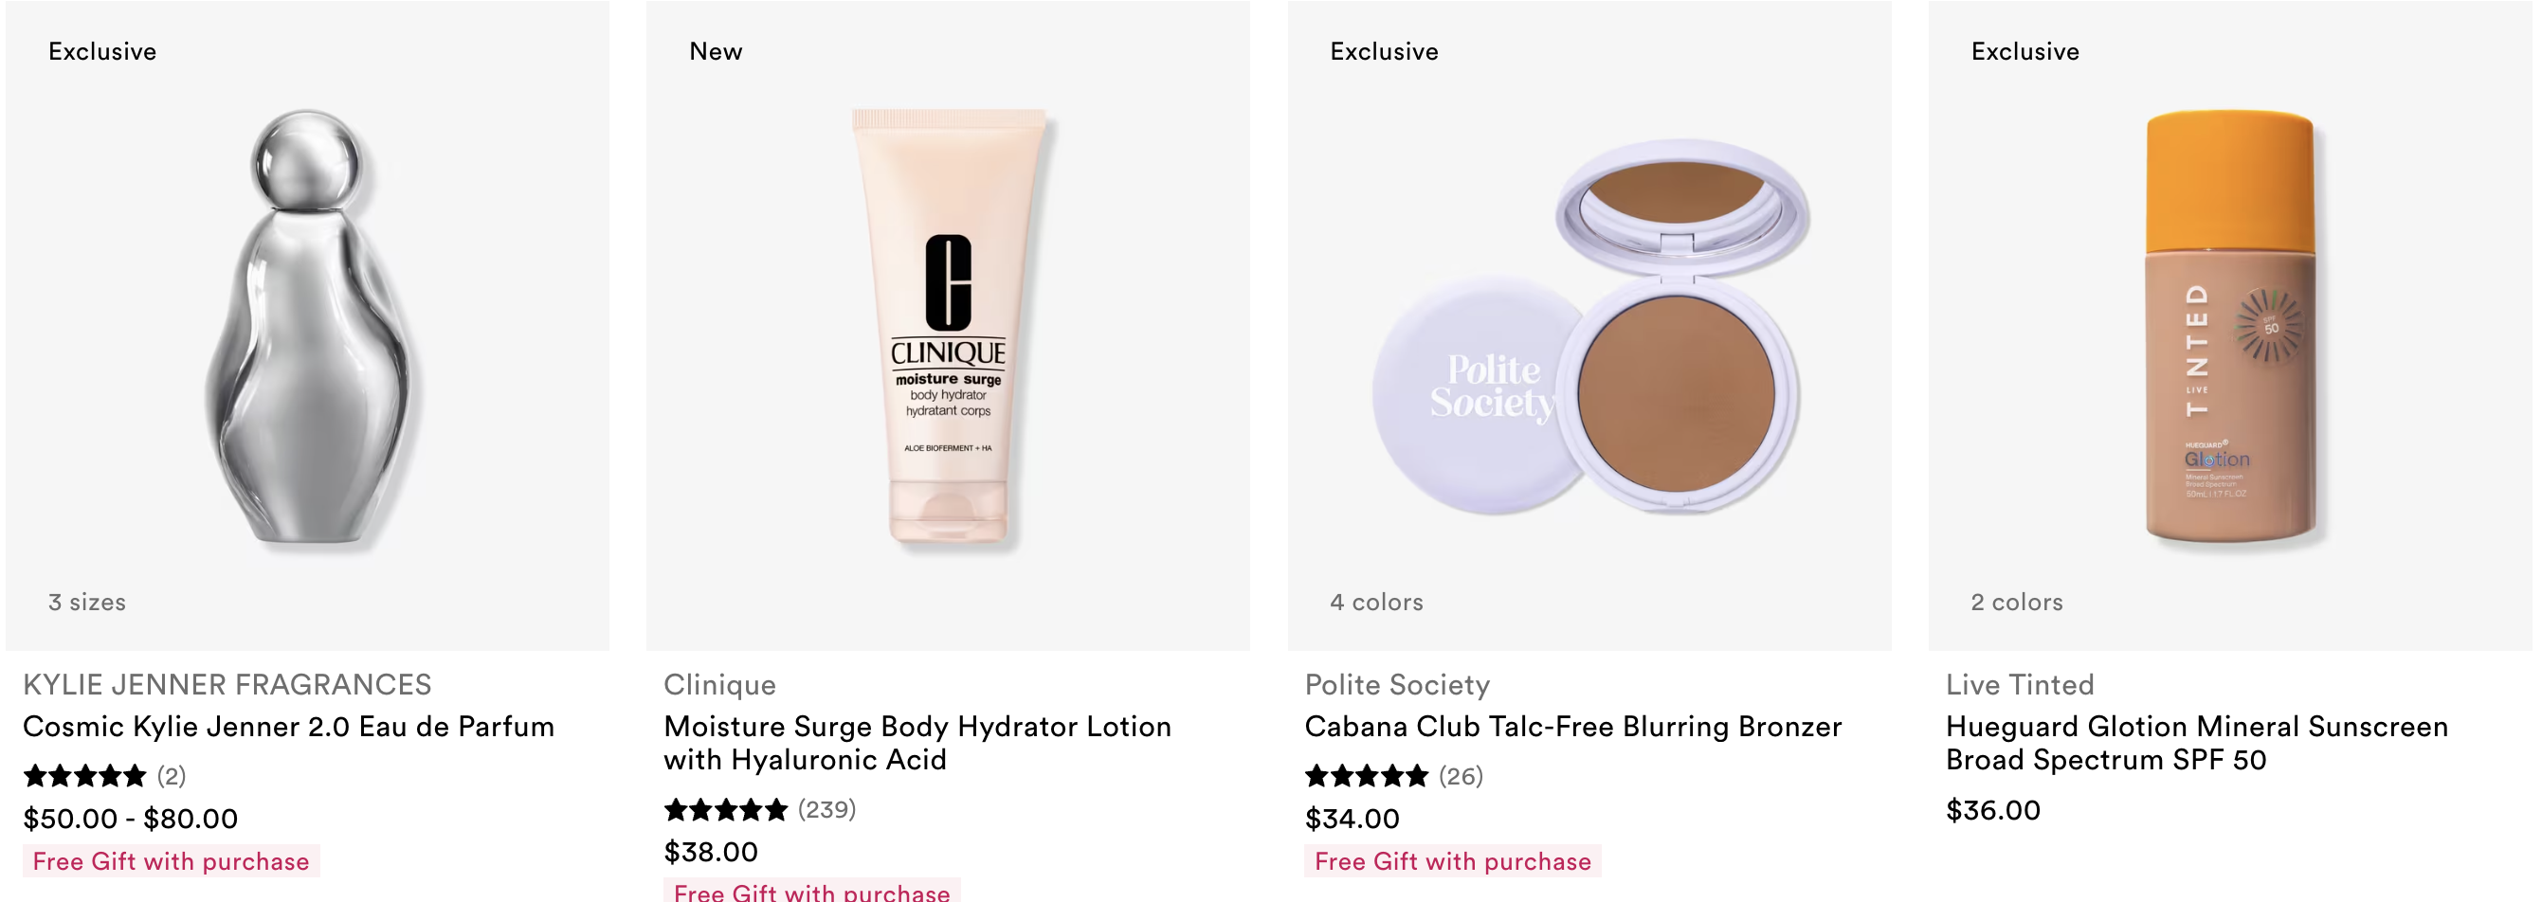
Task: Open the Live Tinted sunscreen bottle image
Action: [2230, 326]
